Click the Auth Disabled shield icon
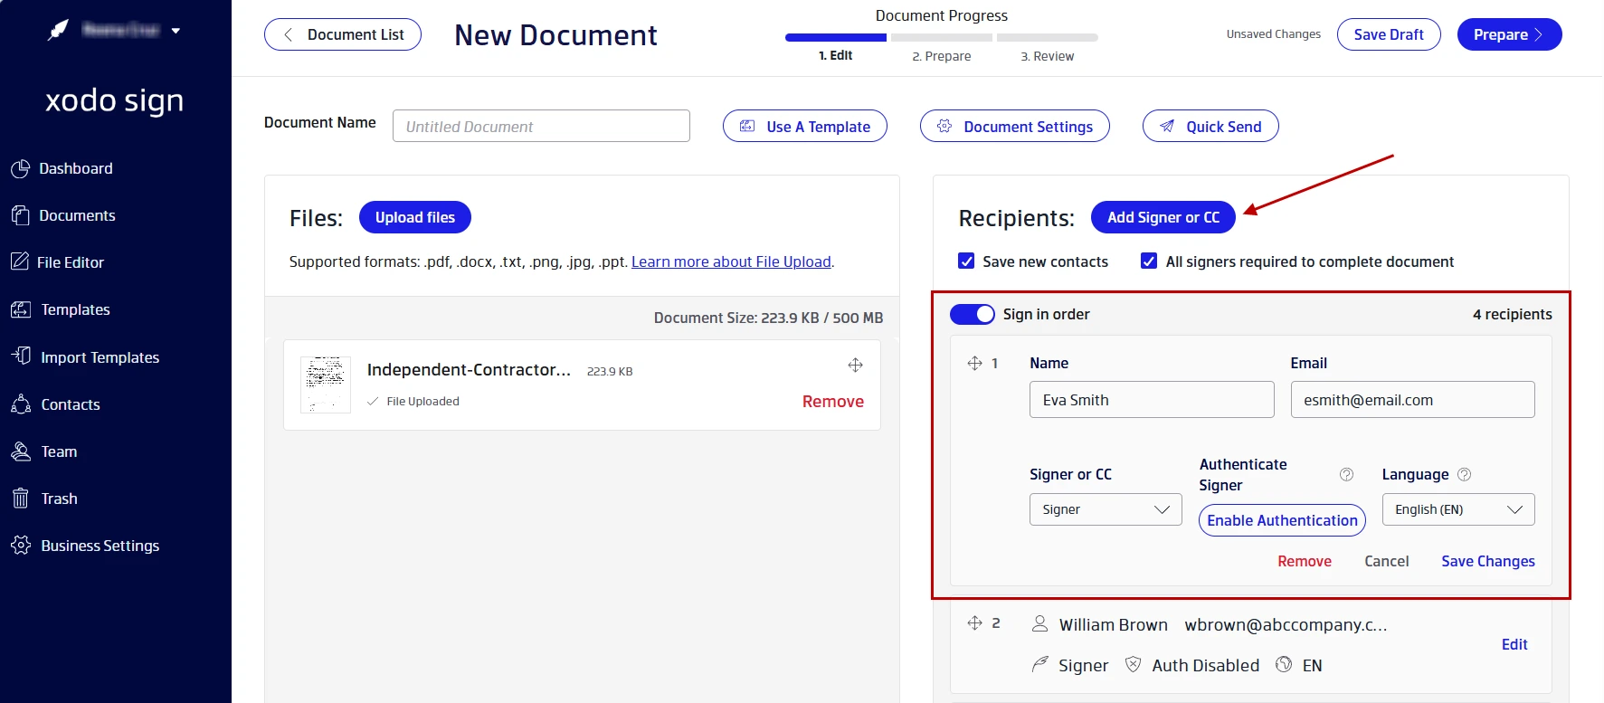1604x703 pixels. coord(1133,664)
